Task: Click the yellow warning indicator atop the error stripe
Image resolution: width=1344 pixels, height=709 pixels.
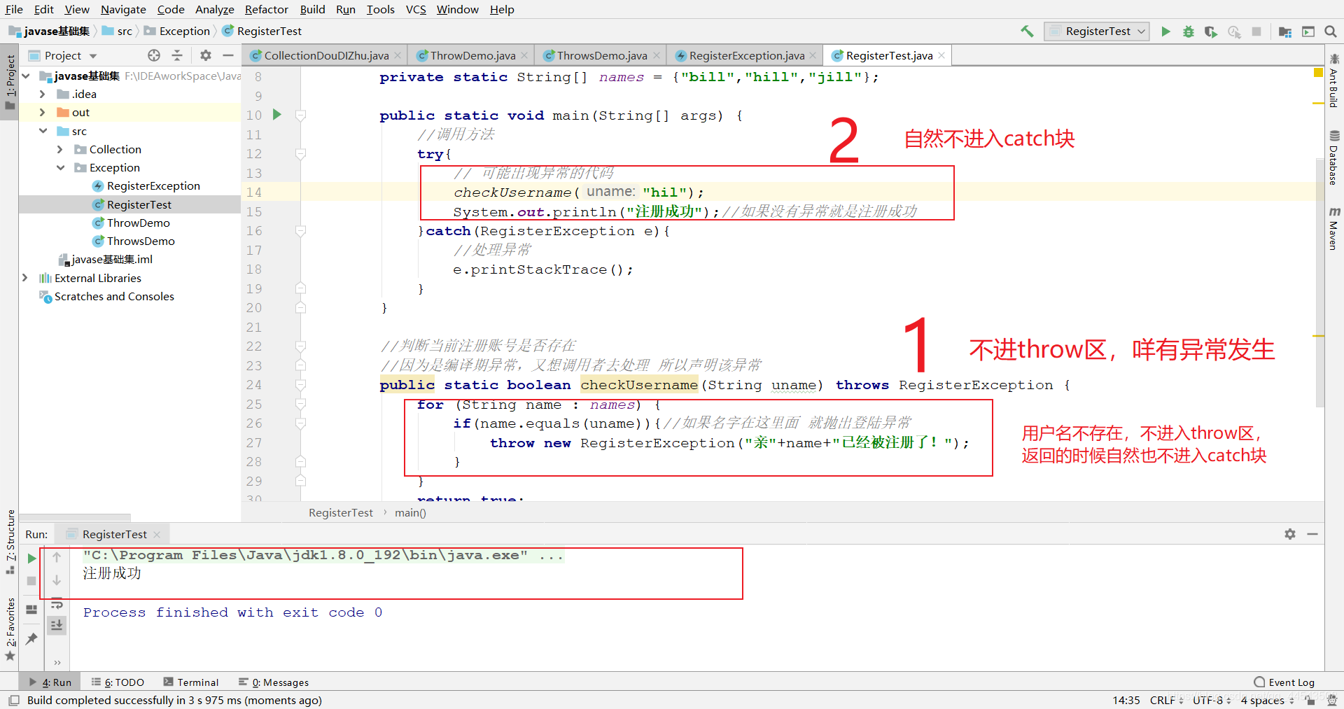Action: coord(1318,72)
